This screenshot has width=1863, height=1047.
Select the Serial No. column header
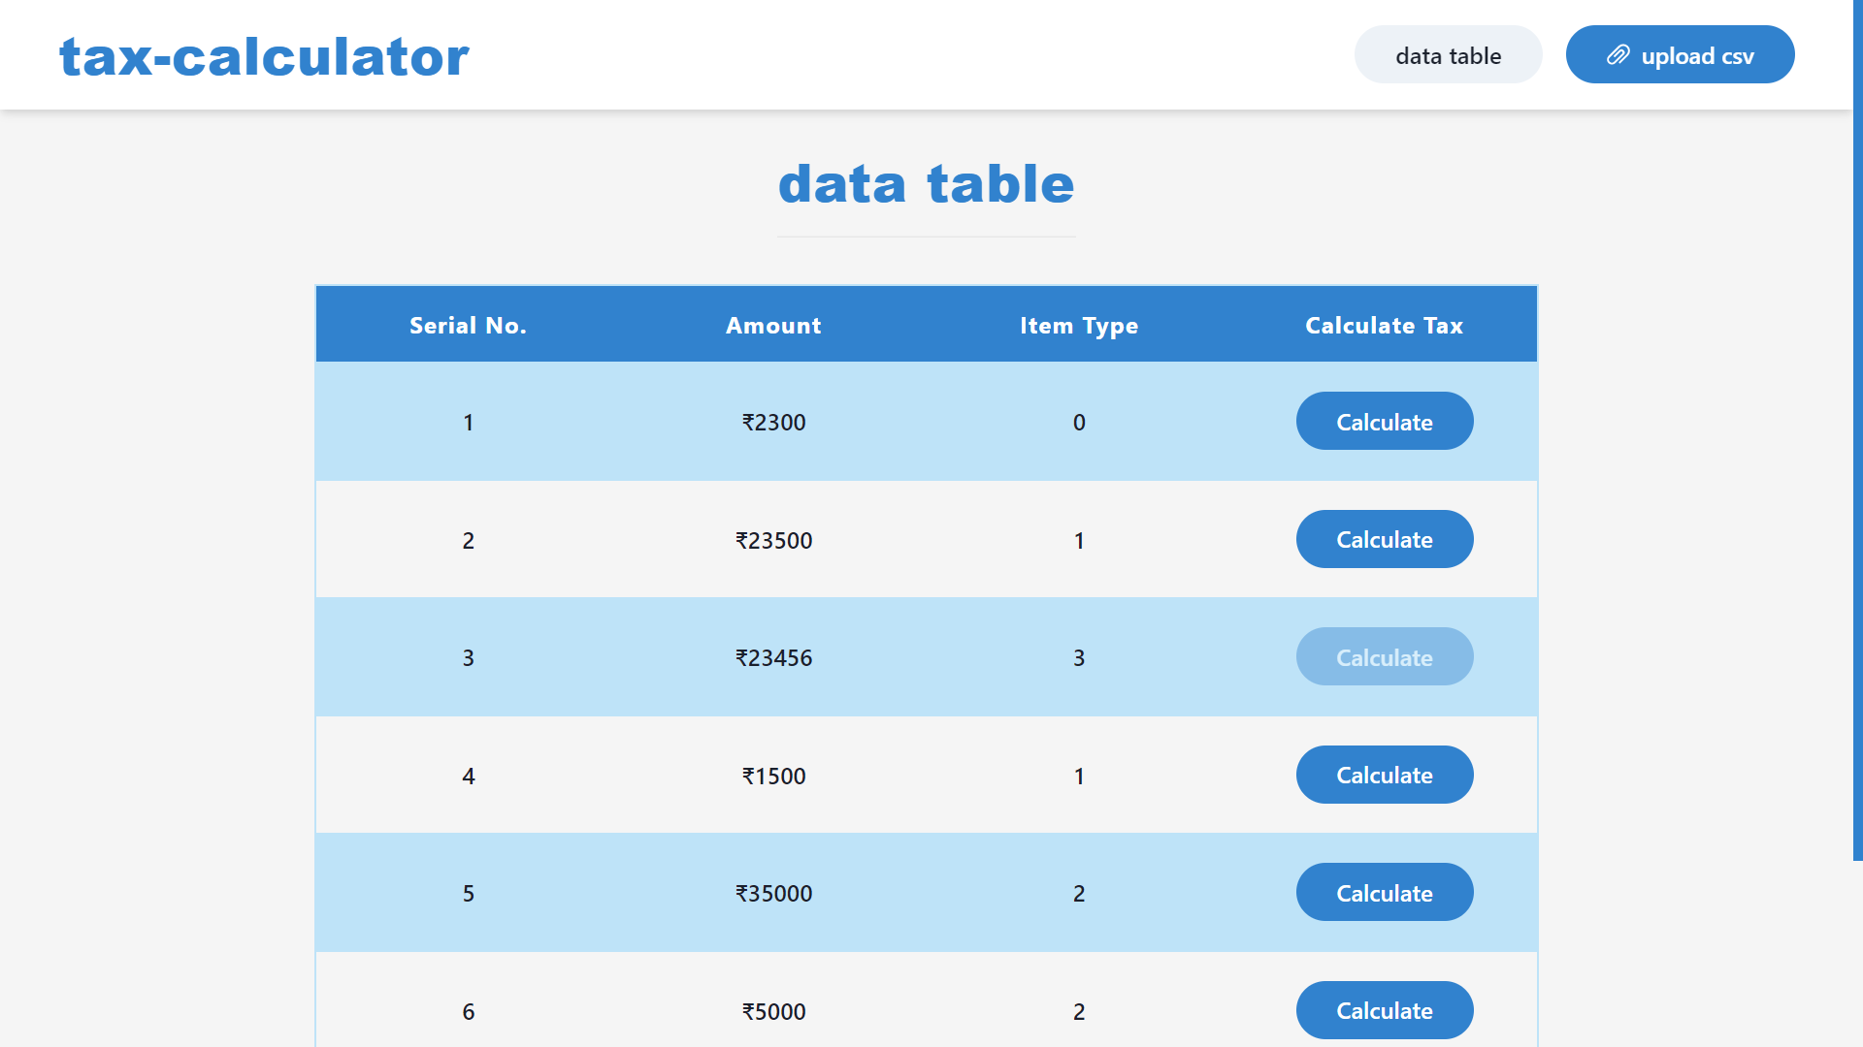coord(468,326)
